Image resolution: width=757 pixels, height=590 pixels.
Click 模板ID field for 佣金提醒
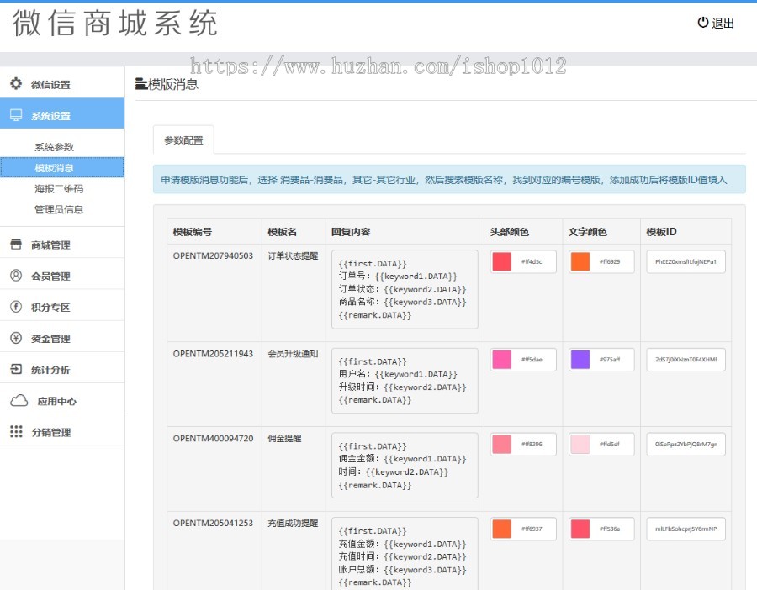click(x=686, y=444)
